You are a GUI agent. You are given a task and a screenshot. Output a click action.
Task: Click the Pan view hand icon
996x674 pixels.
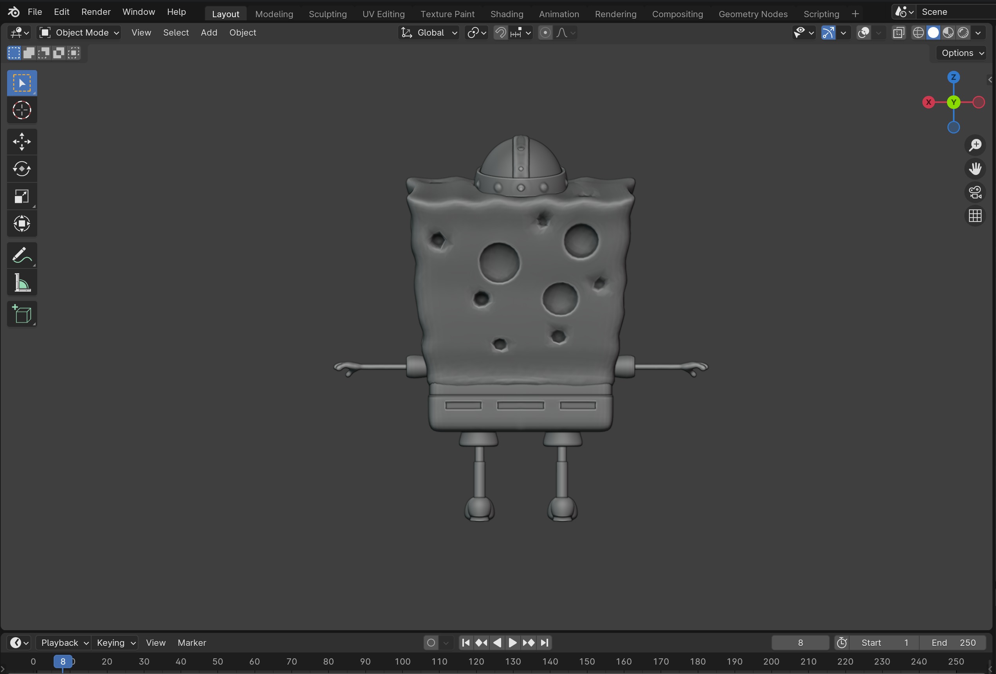click(x=975, y=169)
